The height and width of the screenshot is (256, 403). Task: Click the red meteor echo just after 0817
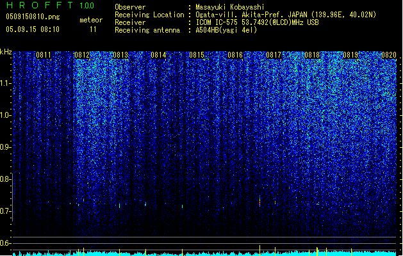(x=275, y=203)
